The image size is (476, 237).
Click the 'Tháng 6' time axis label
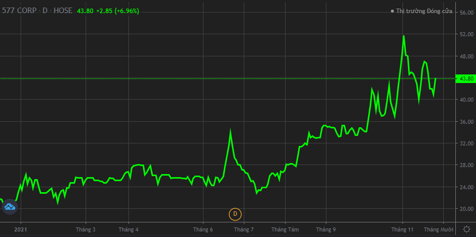(x=203, y=229)
